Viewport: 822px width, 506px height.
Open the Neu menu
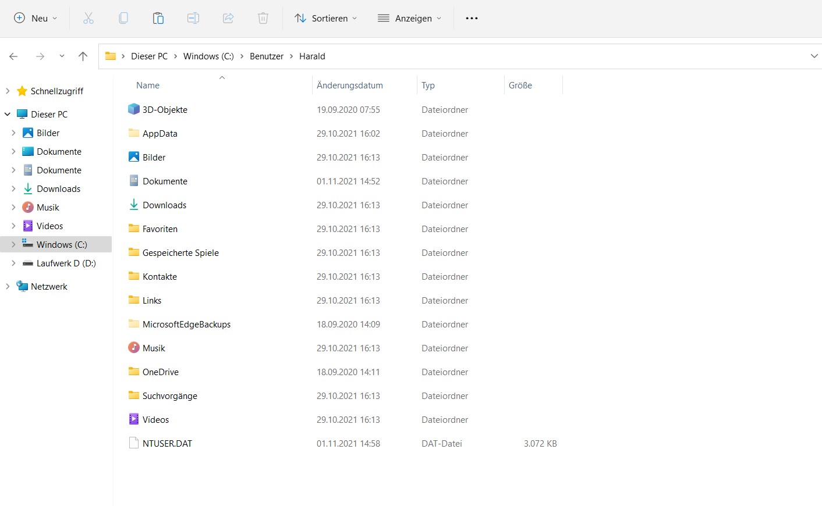[x=35, y=18]
